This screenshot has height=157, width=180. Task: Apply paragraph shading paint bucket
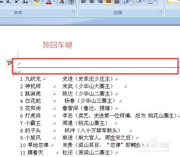click(x=138, y=2)
